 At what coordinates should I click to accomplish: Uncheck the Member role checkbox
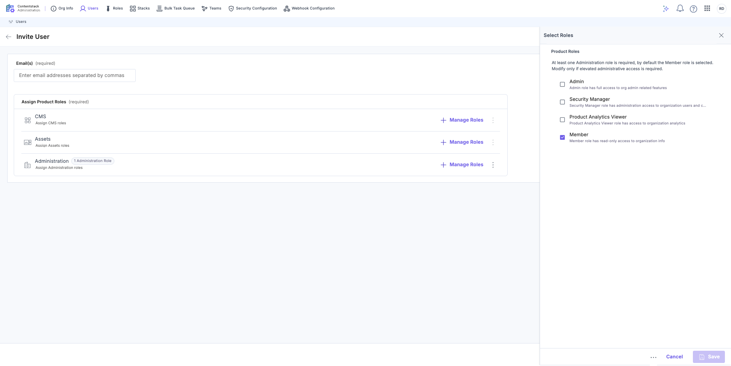562,137
